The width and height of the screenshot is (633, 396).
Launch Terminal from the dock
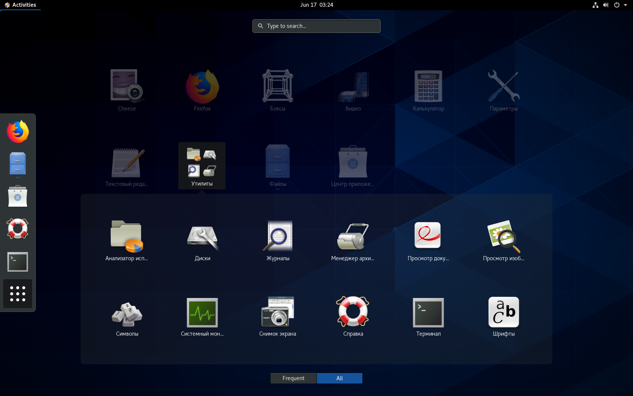point(18,262)
